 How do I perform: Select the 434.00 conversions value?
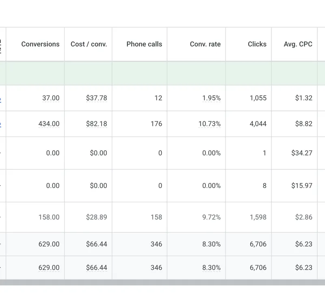[48, 124]
